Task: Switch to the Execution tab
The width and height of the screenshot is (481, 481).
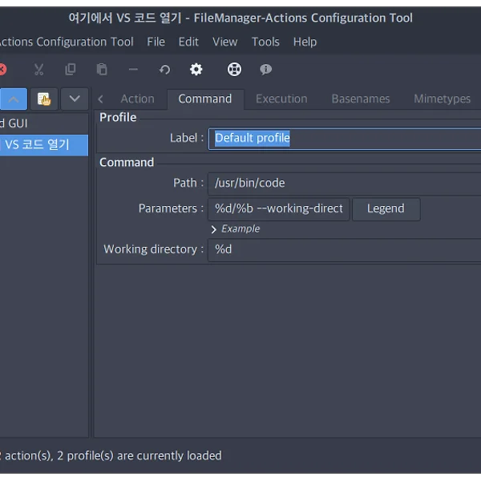Action: 281,99
